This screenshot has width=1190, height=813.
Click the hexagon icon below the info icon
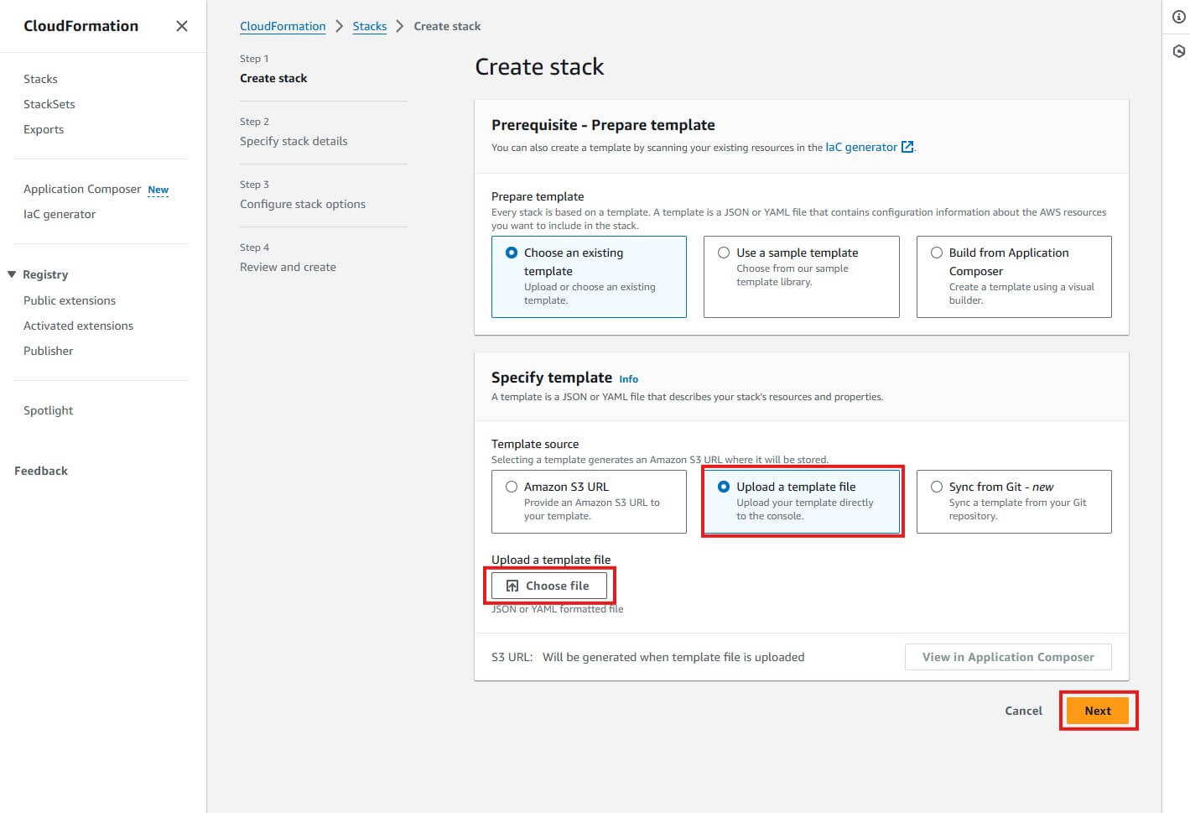point(1178,51)
